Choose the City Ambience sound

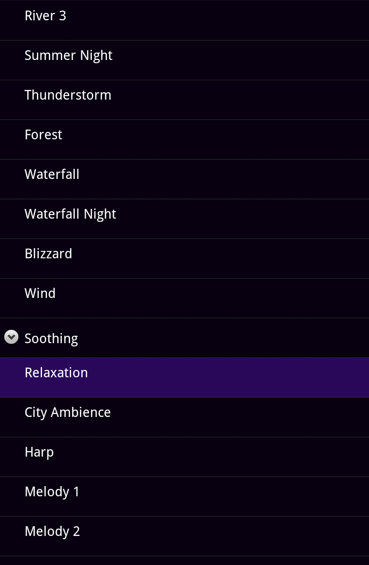[x=67, y=413]
